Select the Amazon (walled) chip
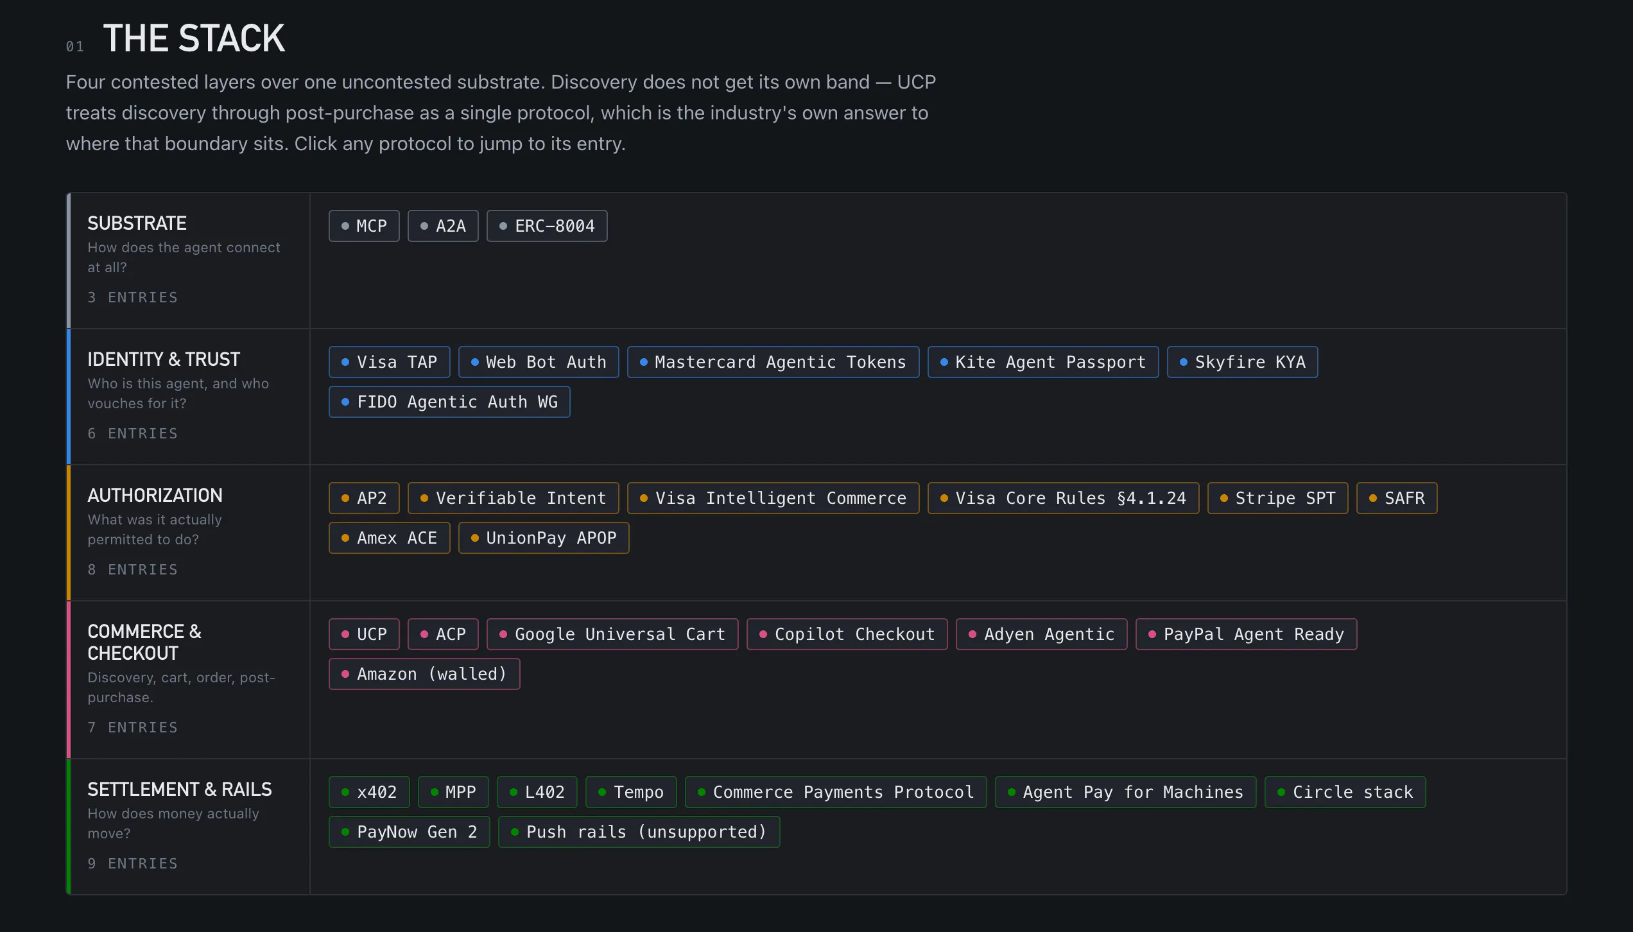The image size is (1633, 932). pyautogui.click(x=424, y=674)
